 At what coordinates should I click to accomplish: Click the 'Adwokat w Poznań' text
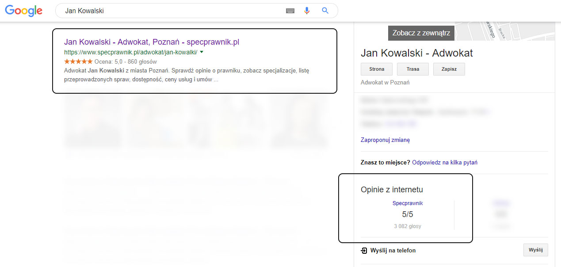click(x=385, y=83)
